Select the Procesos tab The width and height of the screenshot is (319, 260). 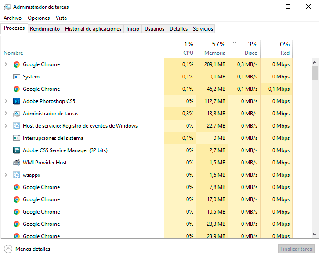(x=14, y=28)
